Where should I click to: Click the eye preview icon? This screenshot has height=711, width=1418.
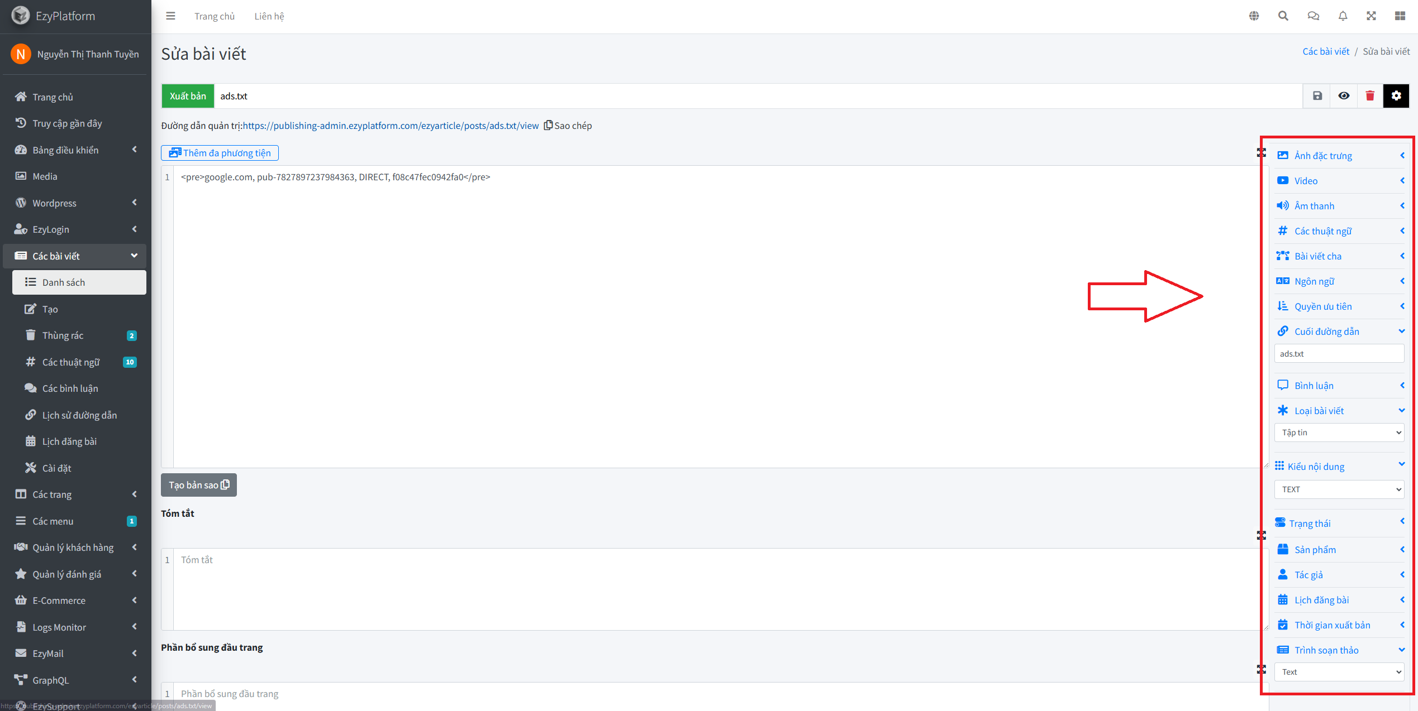coord(1344,96)
